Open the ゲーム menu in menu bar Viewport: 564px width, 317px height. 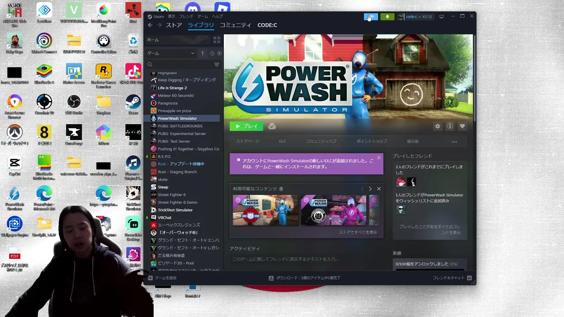tap(203, 16)
